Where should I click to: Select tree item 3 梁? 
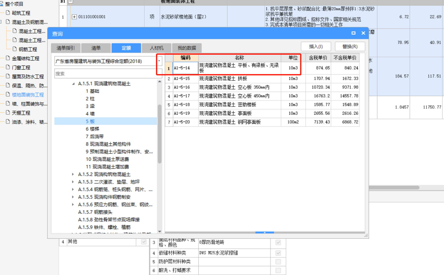(90, 106)
